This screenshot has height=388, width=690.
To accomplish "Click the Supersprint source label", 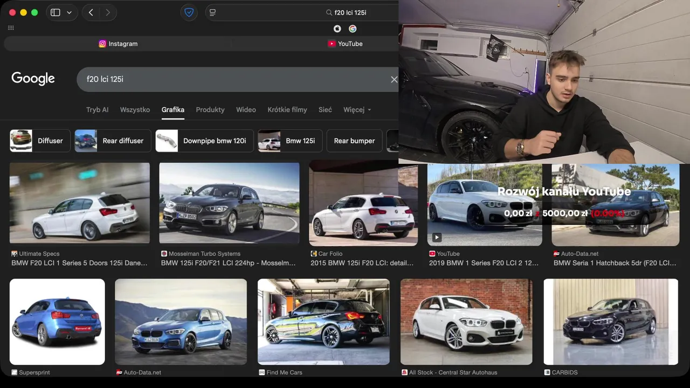I will pyautogui.click(x=34, y=372).
